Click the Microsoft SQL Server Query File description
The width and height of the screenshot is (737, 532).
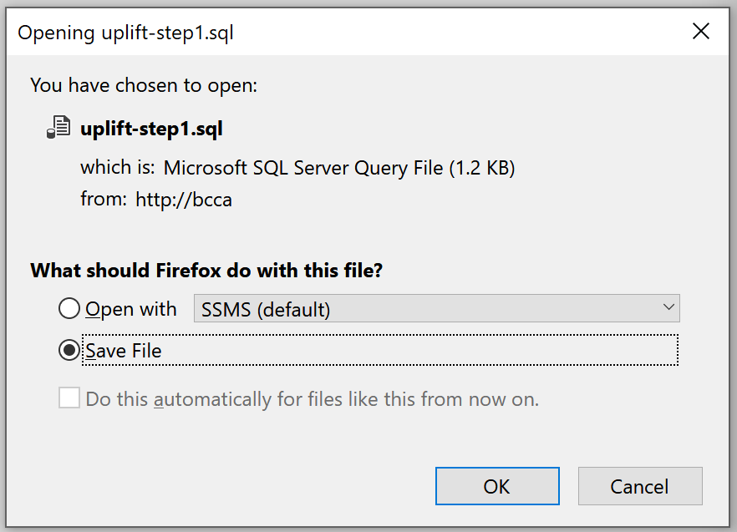pos(339,168)
